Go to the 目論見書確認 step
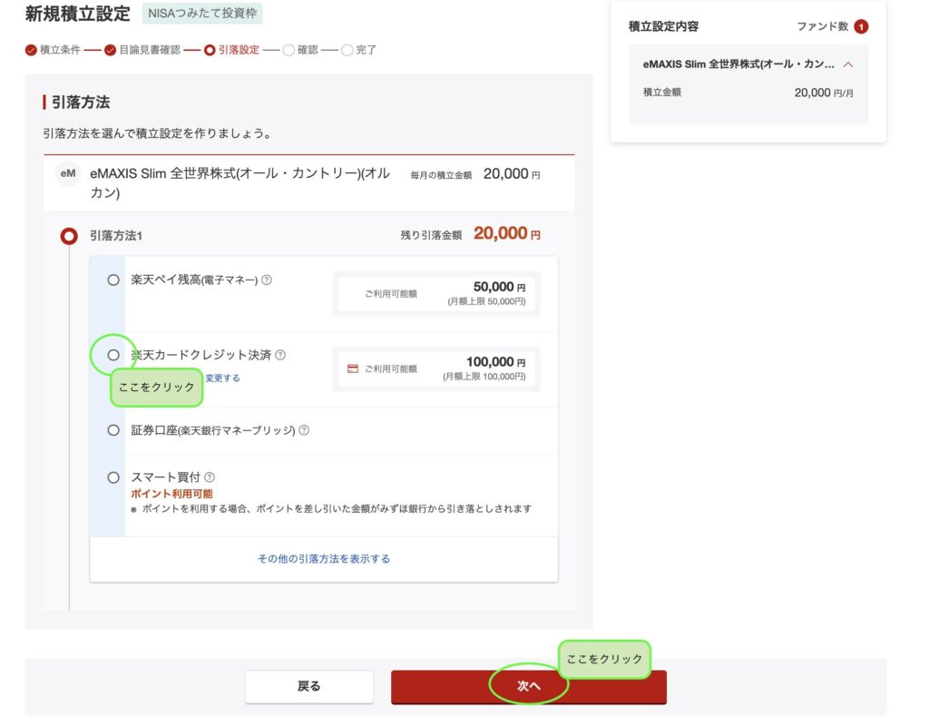This screenshot has width=929, height=717. coord(142,50)
